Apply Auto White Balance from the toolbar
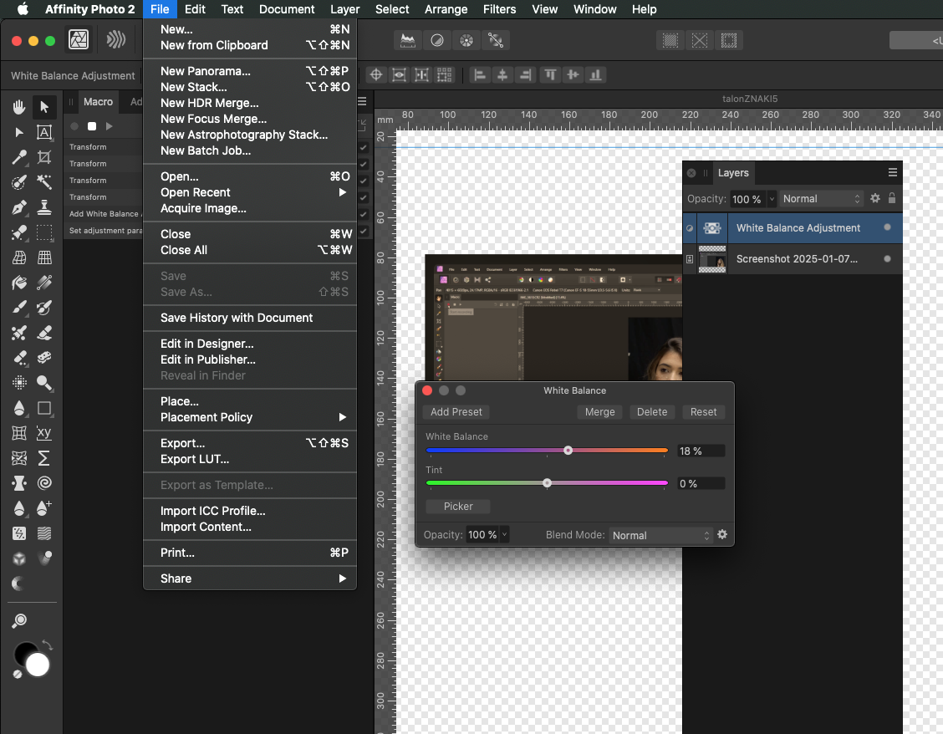Image resolution: width=943 pixels, height=734 pixels. tap(496, 40)
